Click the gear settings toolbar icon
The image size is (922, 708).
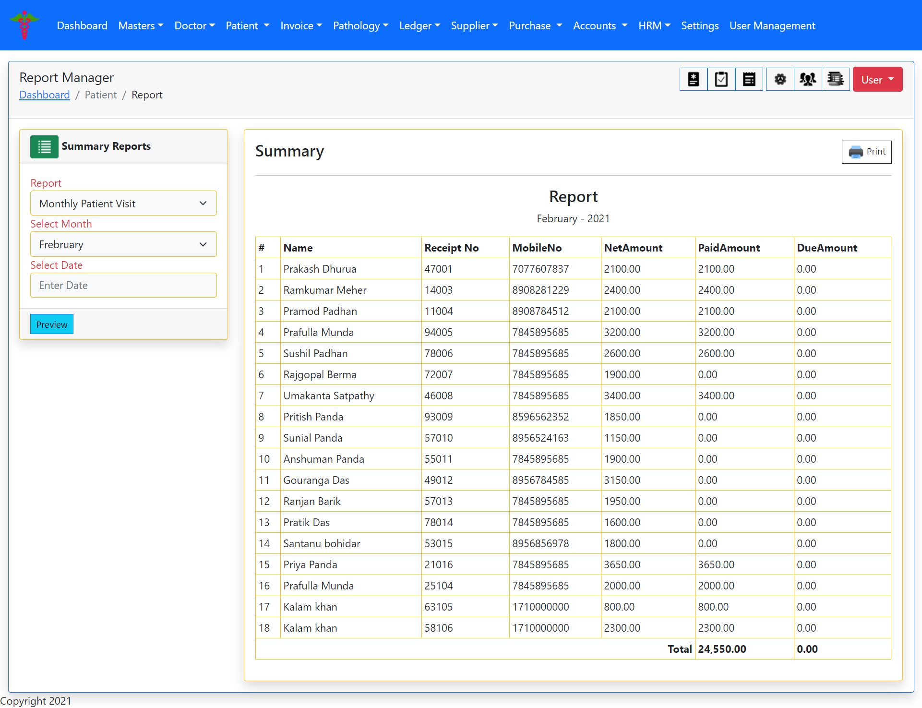click(780, 79)
